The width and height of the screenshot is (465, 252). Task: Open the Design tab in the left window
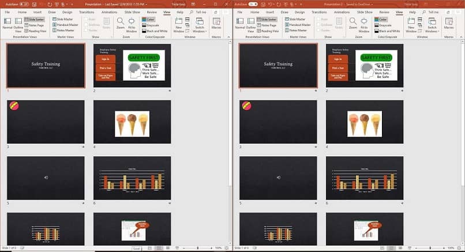pos(67,12)
